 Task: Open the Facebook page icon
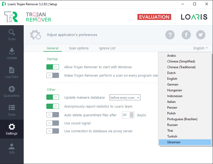click(x=186, y=35)
